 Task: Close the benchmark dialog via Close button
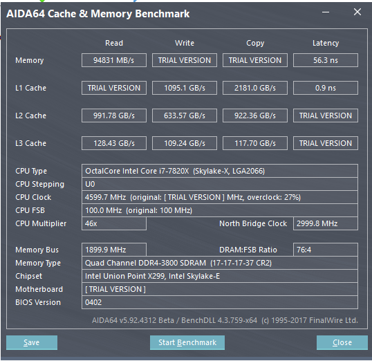pos(342,342)
